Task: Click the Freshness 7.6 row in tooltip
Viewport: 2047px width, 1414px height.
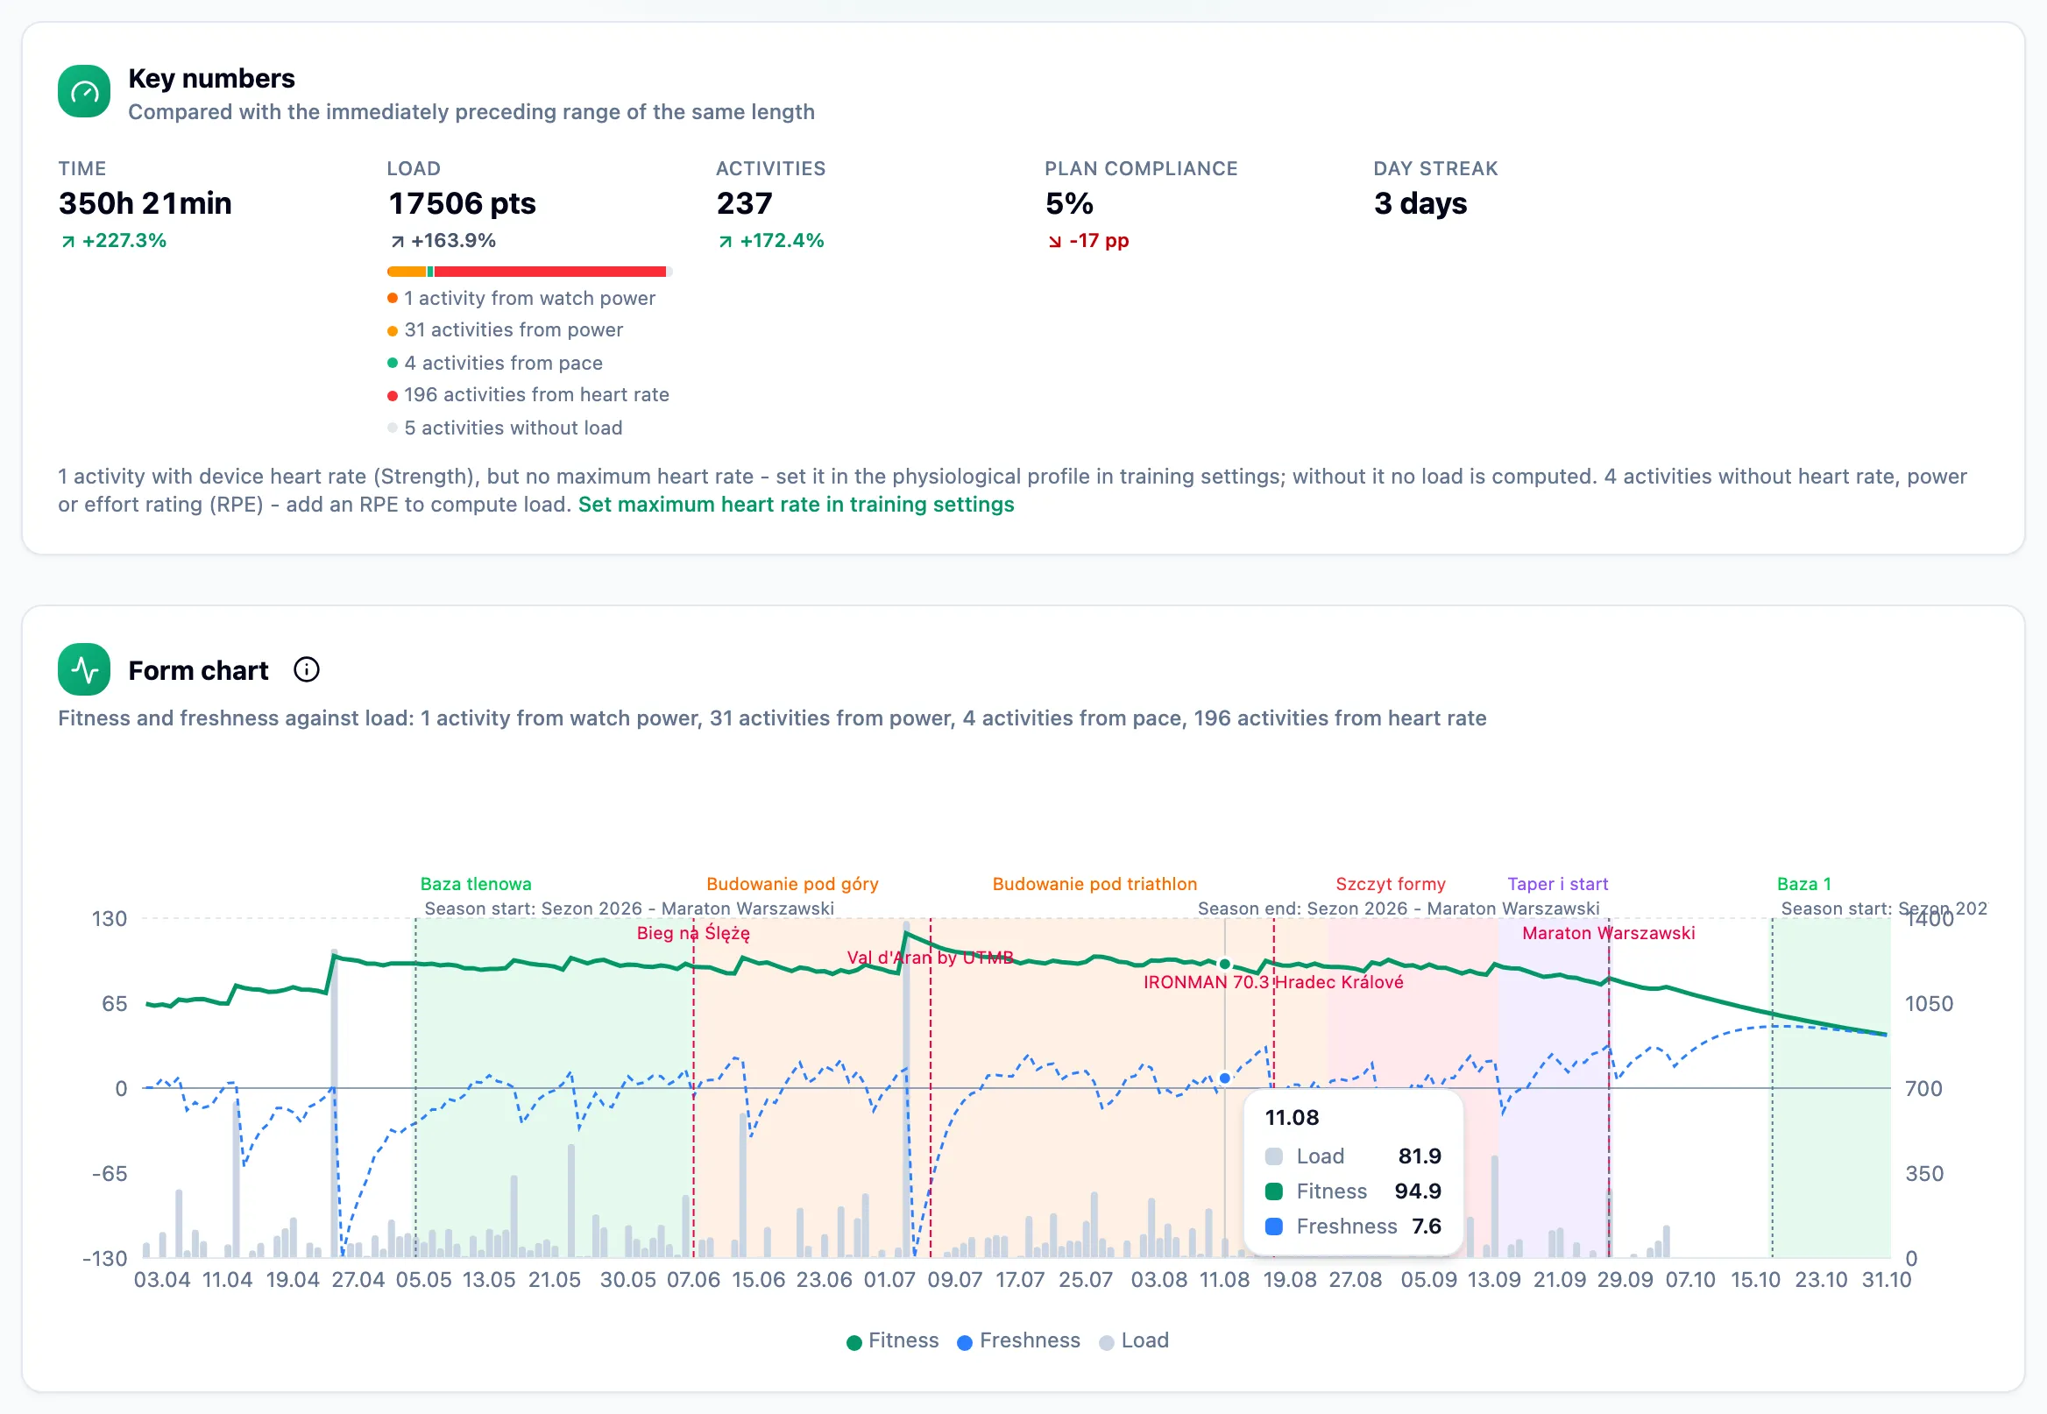Action: coord(1353,1227)
